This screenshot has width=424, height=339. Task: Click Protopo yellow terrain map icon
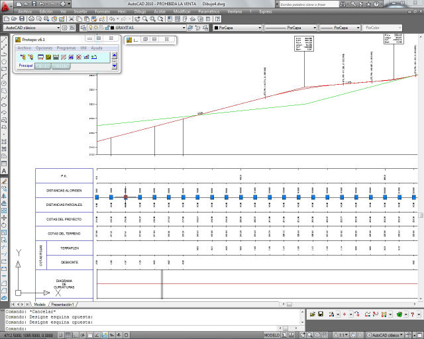(48, 57)
